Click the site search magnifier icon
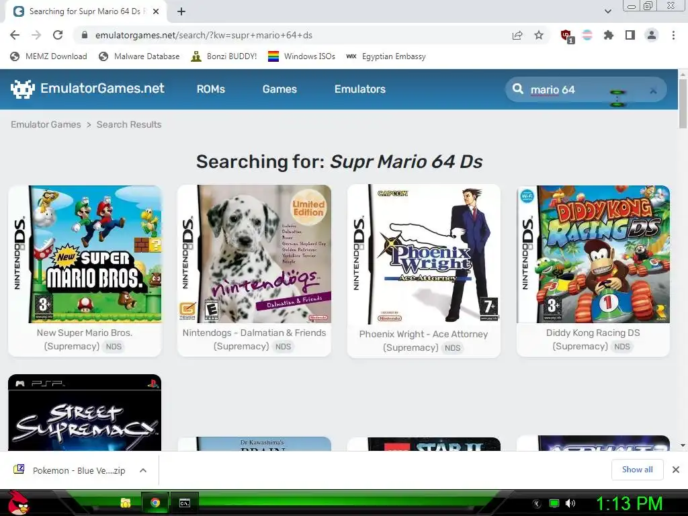The width and height of the screenshot is (688, 516). point(518,89)
